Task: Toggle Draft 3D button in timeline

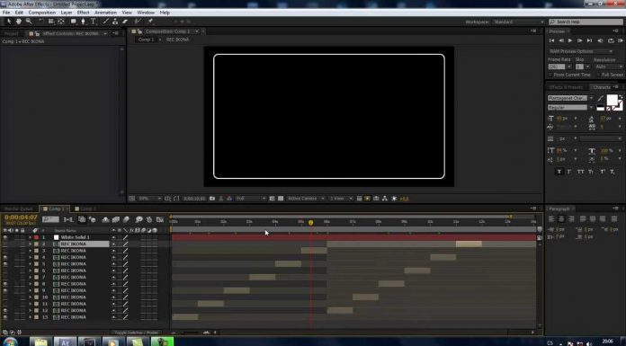Action: coord(93,219)
